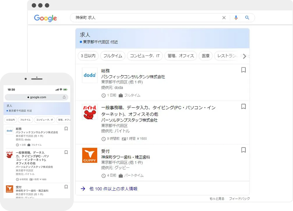293x211 pixels.
Task: Select the 管理、オフィス filter chip on desktop
Action: tap(181, 56)
